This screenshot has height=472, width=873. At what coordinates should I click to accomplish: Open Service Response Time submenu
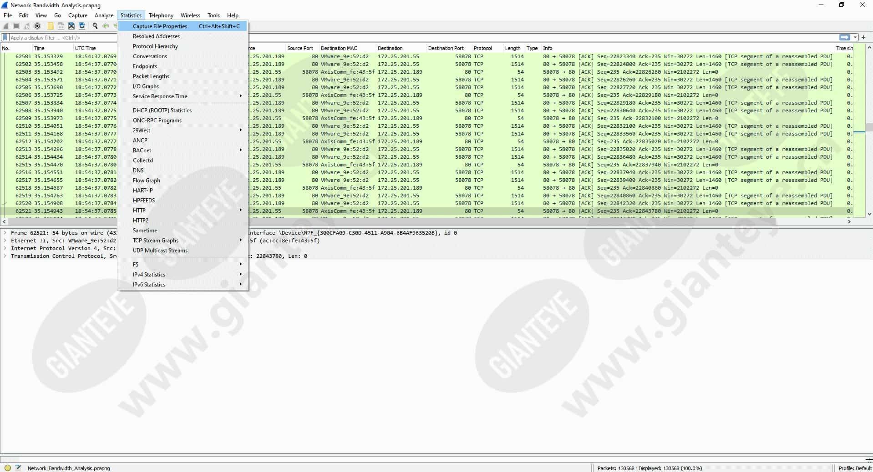tap(183, 96)
